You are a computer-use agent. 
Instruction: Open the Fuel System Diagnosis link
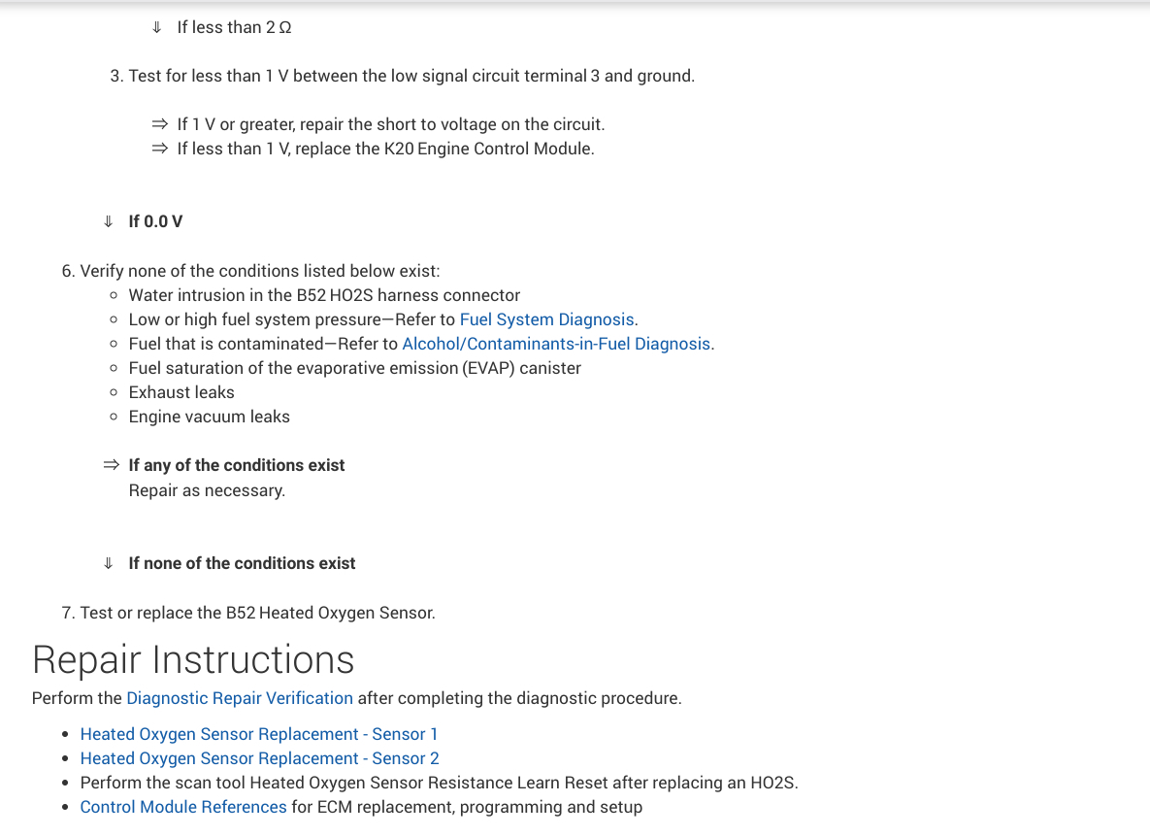tap(547, 319)
